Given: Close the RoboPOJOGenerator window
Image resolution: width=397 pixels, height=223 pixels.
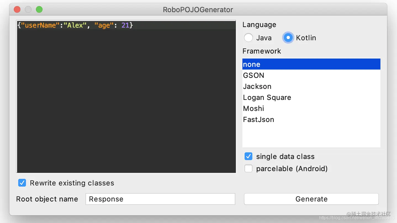Looking at the screenshot, I should [x=17, y=10].
